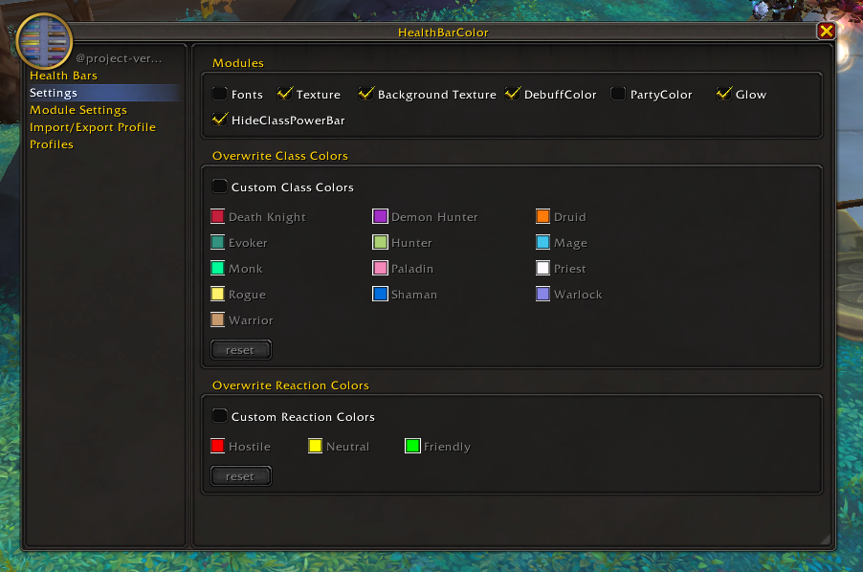863x572 pixels.
Task: Disable the Texture module
Action: [x=285, y=94]
